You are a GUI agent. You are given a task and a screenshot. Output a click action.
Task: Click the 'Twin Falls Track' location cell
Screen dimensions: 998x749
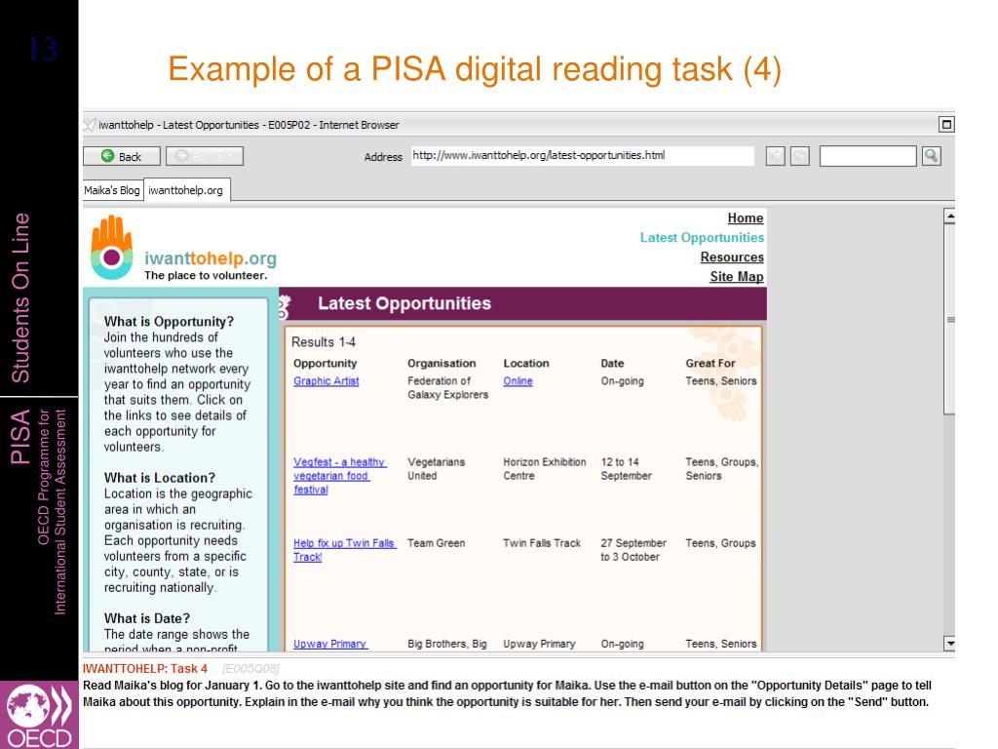[542, 543]
